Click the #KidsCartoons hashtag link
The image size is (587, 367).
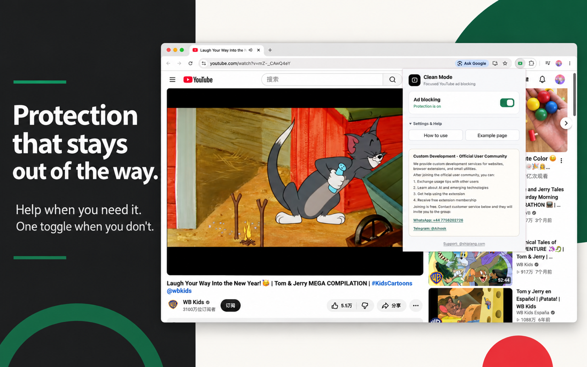[x=392, y=283]
